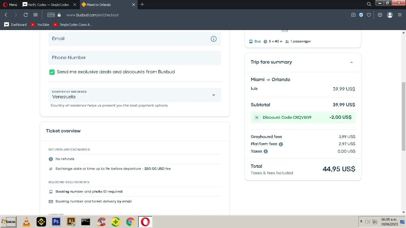Open the Country of Residence dropdown
The width and height of the screenshot is (406, 228).
point(135,95)
